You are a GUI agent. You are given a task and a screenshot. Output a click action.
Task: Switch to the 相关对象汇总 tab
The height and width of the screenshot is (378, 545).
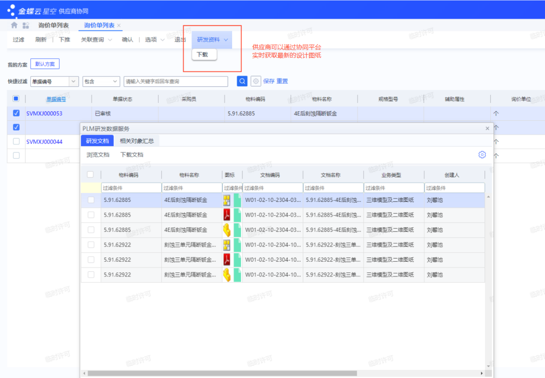(137, 140)
